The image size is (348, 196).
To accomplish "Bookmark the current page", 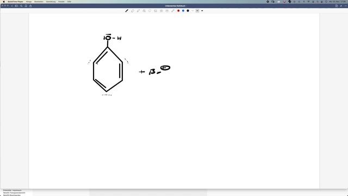I will click(x=26, y=6).
